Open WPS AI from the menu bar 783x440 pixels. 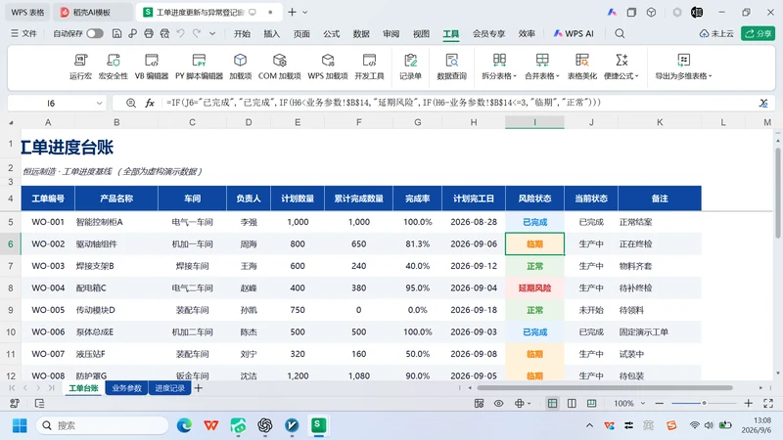(x=574, y=33)
